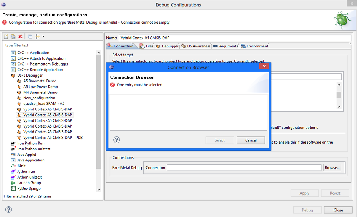Viewport: 357px width, 217px height.
Task: Select Vybrid Cortex-A5 CMSIS-DAP - PDB configuration
Action: [53, 138]
